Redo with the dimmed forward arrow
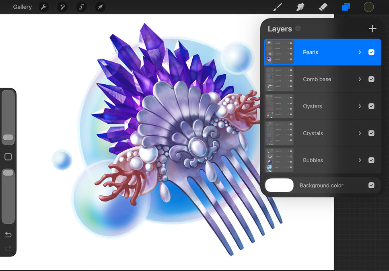The image size is (389, 271). click(x=8, y=248)
